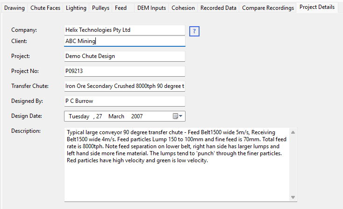Viewport: 343px width, 209px height.
Task: Focus the Designed By field
Action: (x=125, y=101)
